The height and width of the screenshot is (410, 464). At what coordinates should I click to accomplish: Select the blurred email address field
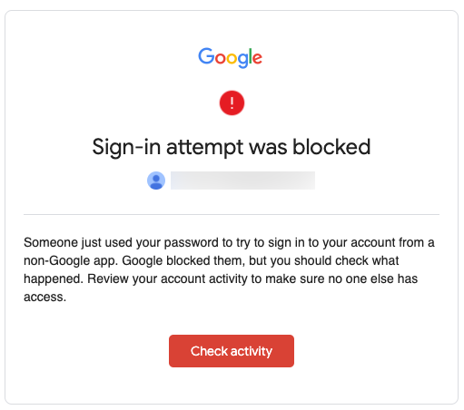click(242, 181)
